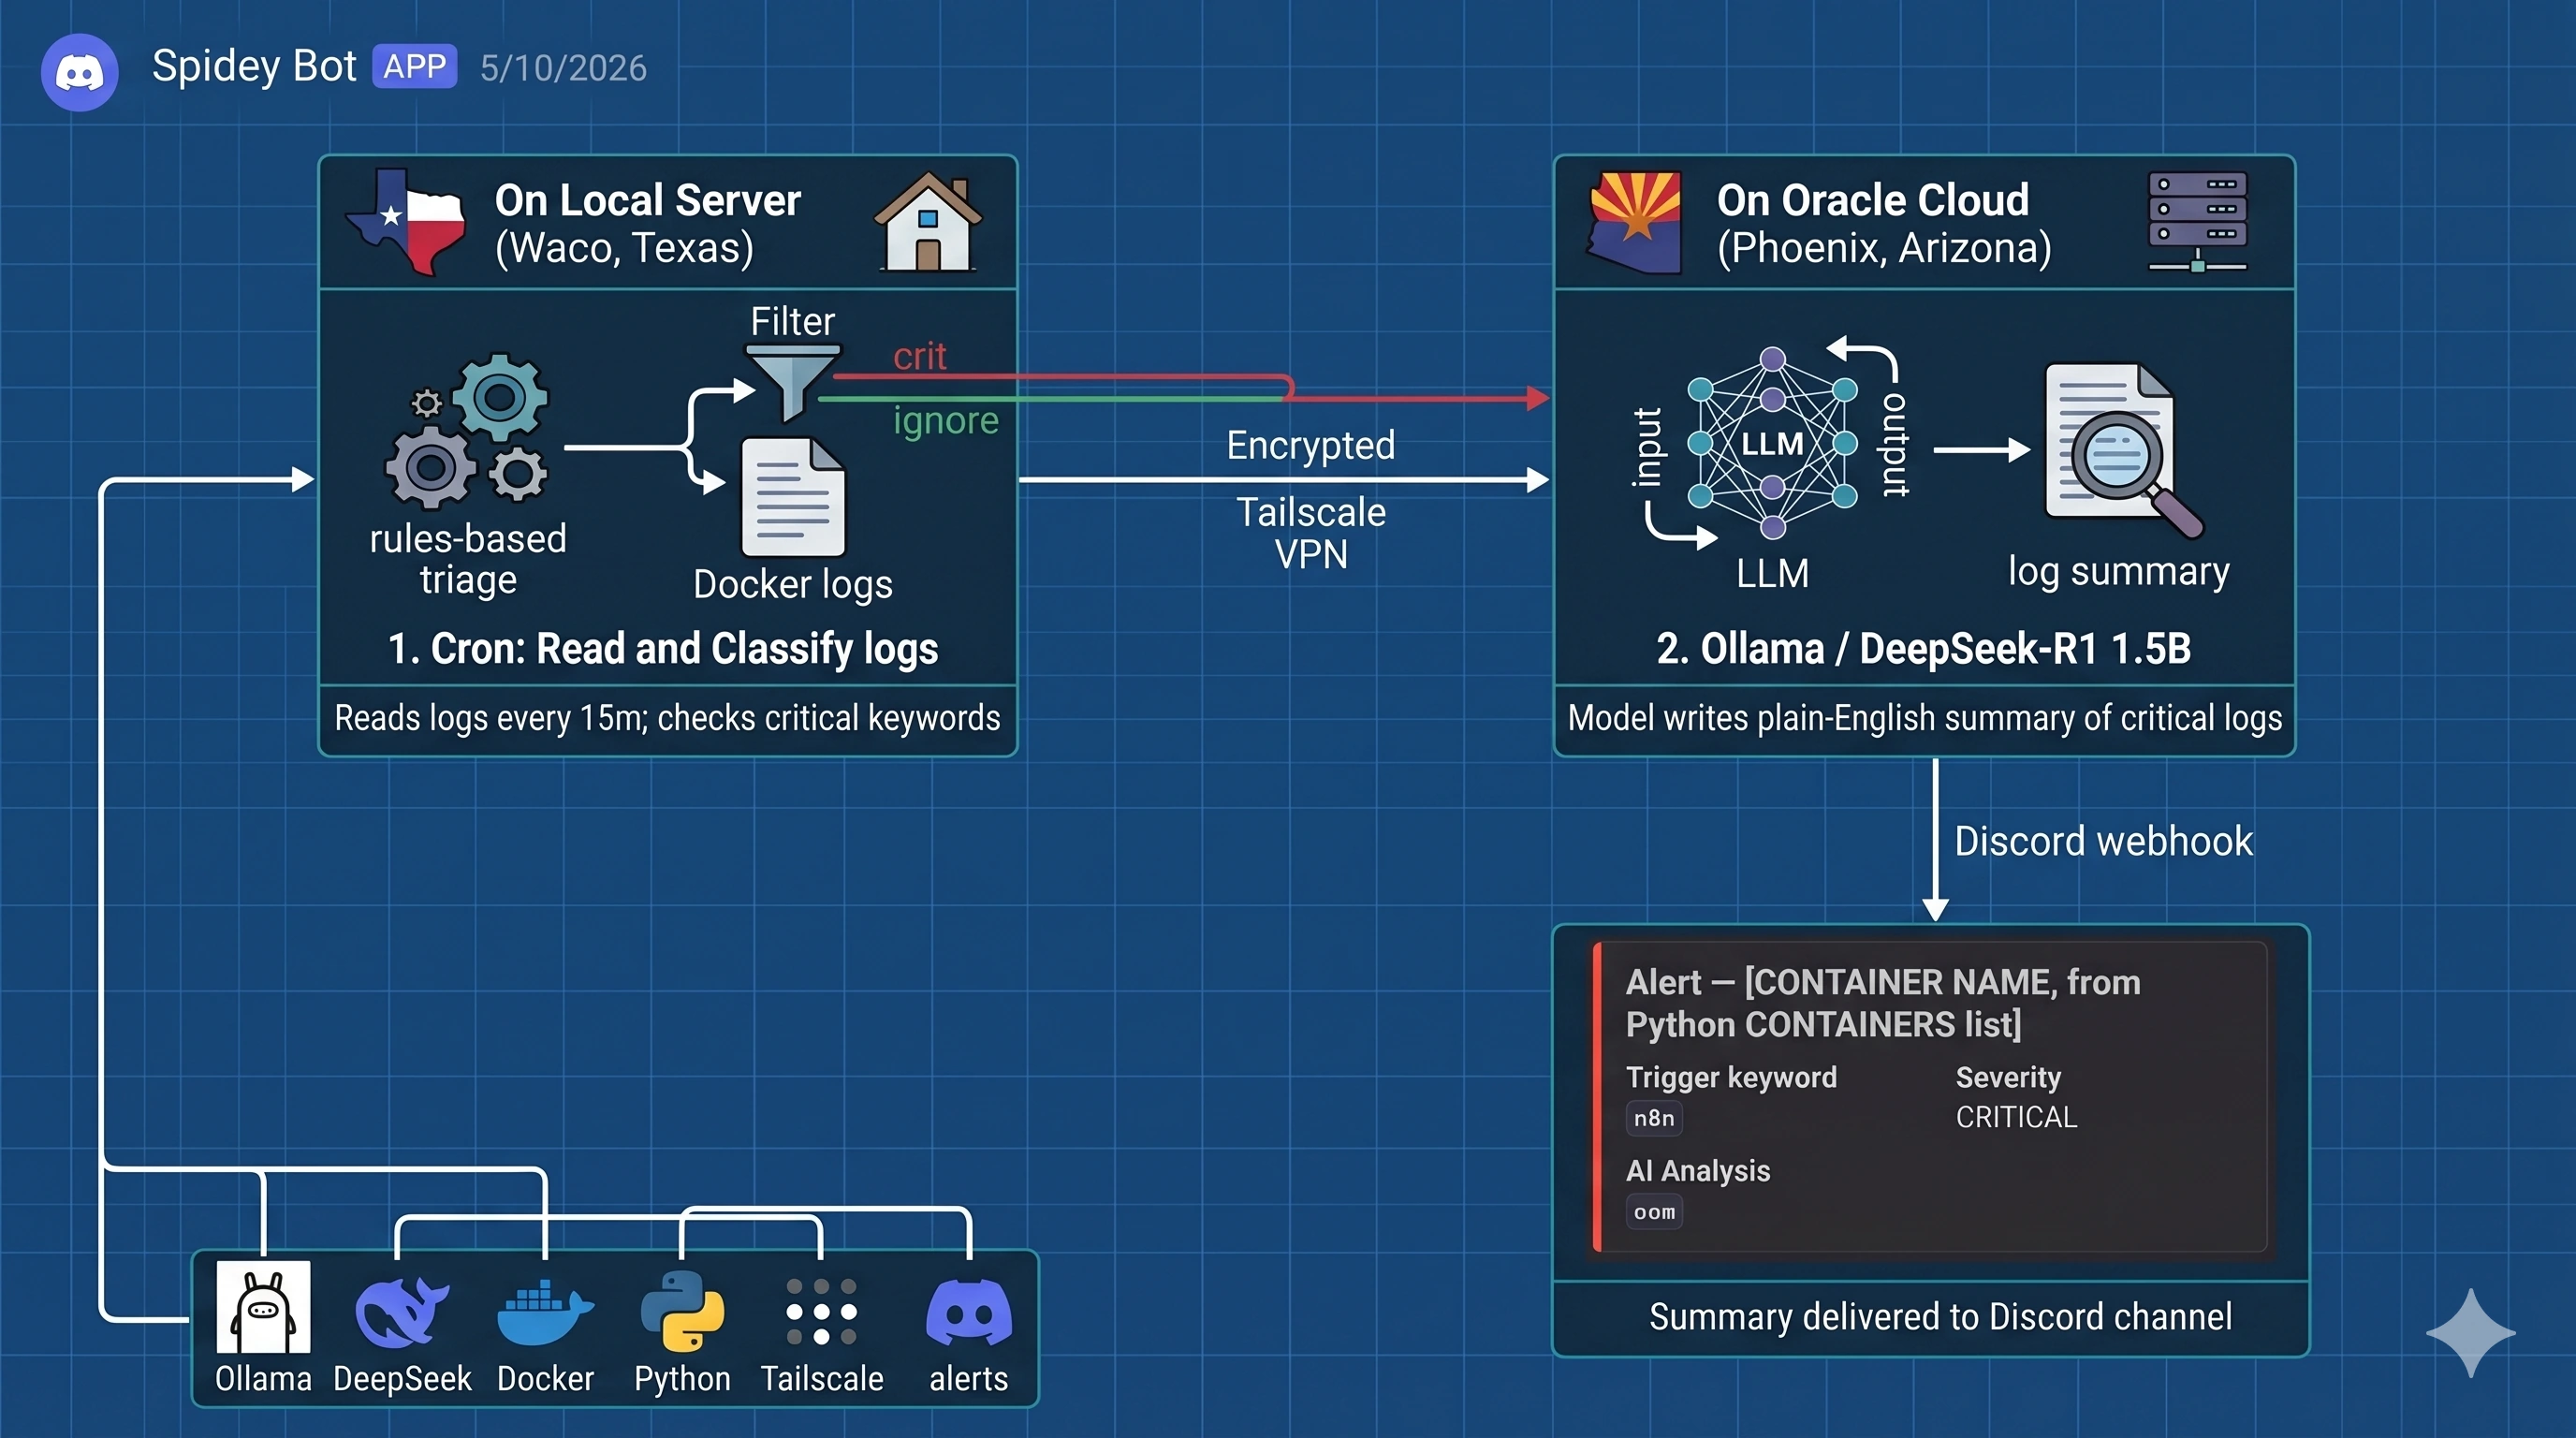The image size is (2576, 1438).
Task: Click the Alert — [CONTAINER NAME embed title
Action: tap(1883, 1003)
